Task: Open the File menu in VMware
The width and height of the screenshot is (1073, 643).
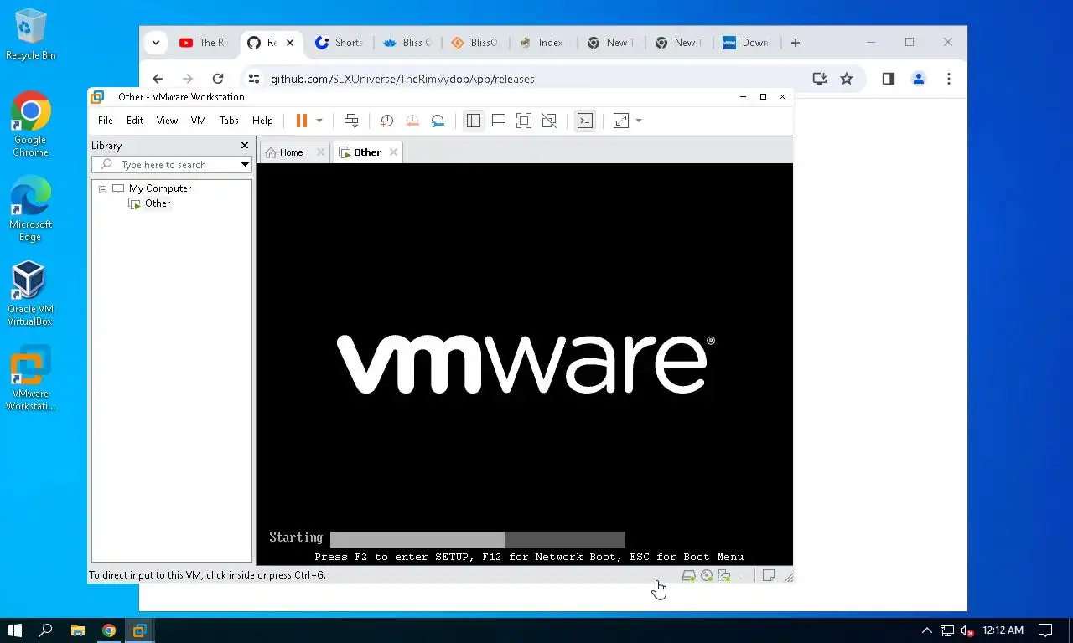Action: pyautogui.click(x=106, y=121)
